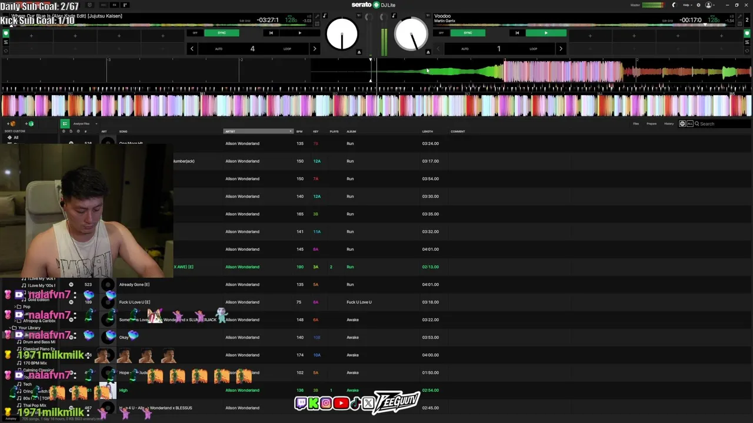The image size is (753, 423).
Task: Open Serato settings gear
Action: (x=698, y=5)
